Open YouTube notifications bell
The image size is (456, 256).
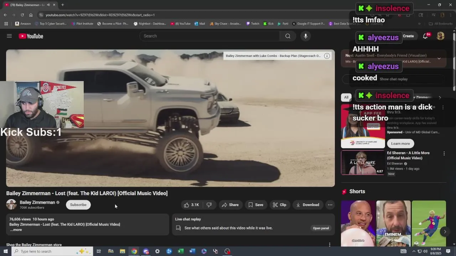425,36
